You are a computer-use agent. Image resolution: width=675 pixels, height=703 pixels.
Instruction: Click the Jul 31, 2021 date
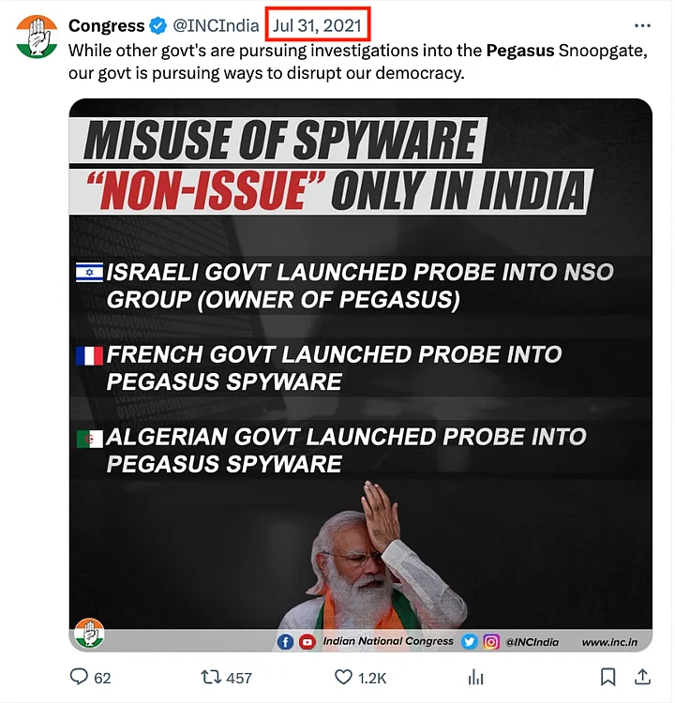(x=319, y=25)
